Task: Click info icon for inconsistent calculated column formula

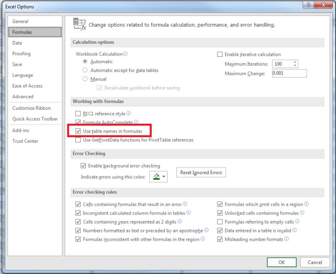Action: point(188,213)
